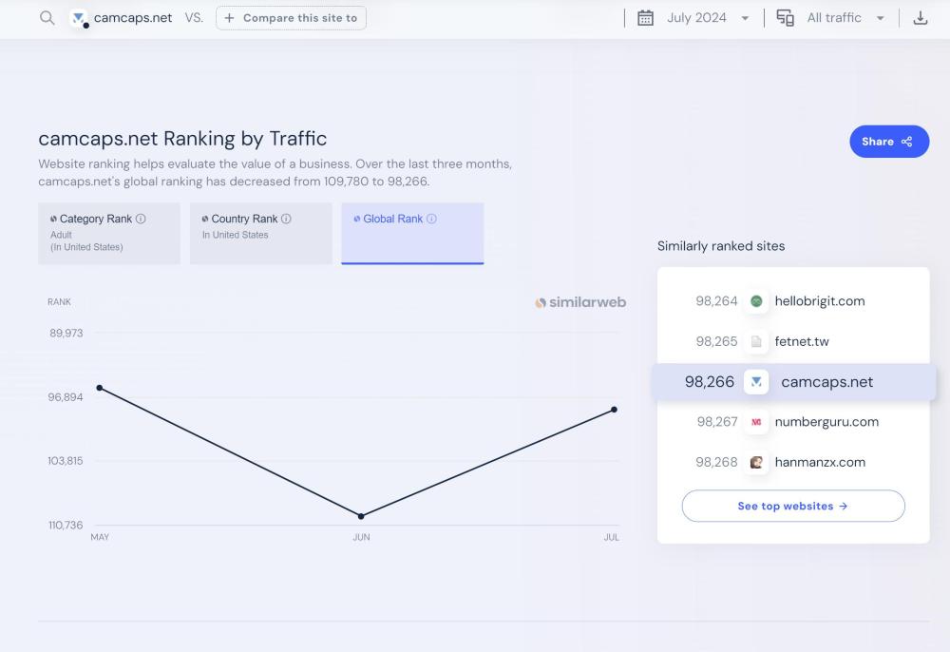The width and height of the screenshot is (950, 652).
Task: Click the search magnifier icon
Action: [x=47, y=18]
